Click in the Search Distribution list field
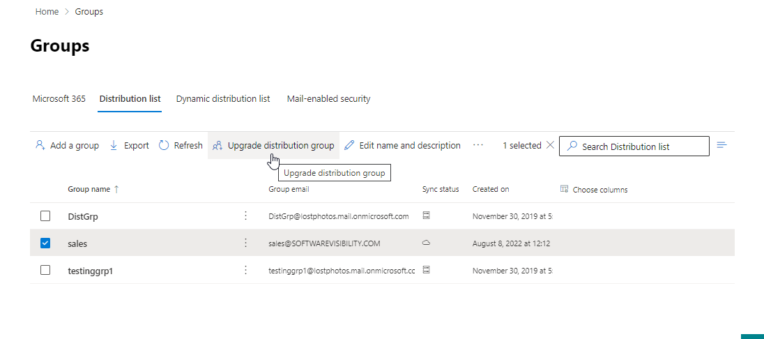This screenshot has width=764, height=339. tap(634, 146)
